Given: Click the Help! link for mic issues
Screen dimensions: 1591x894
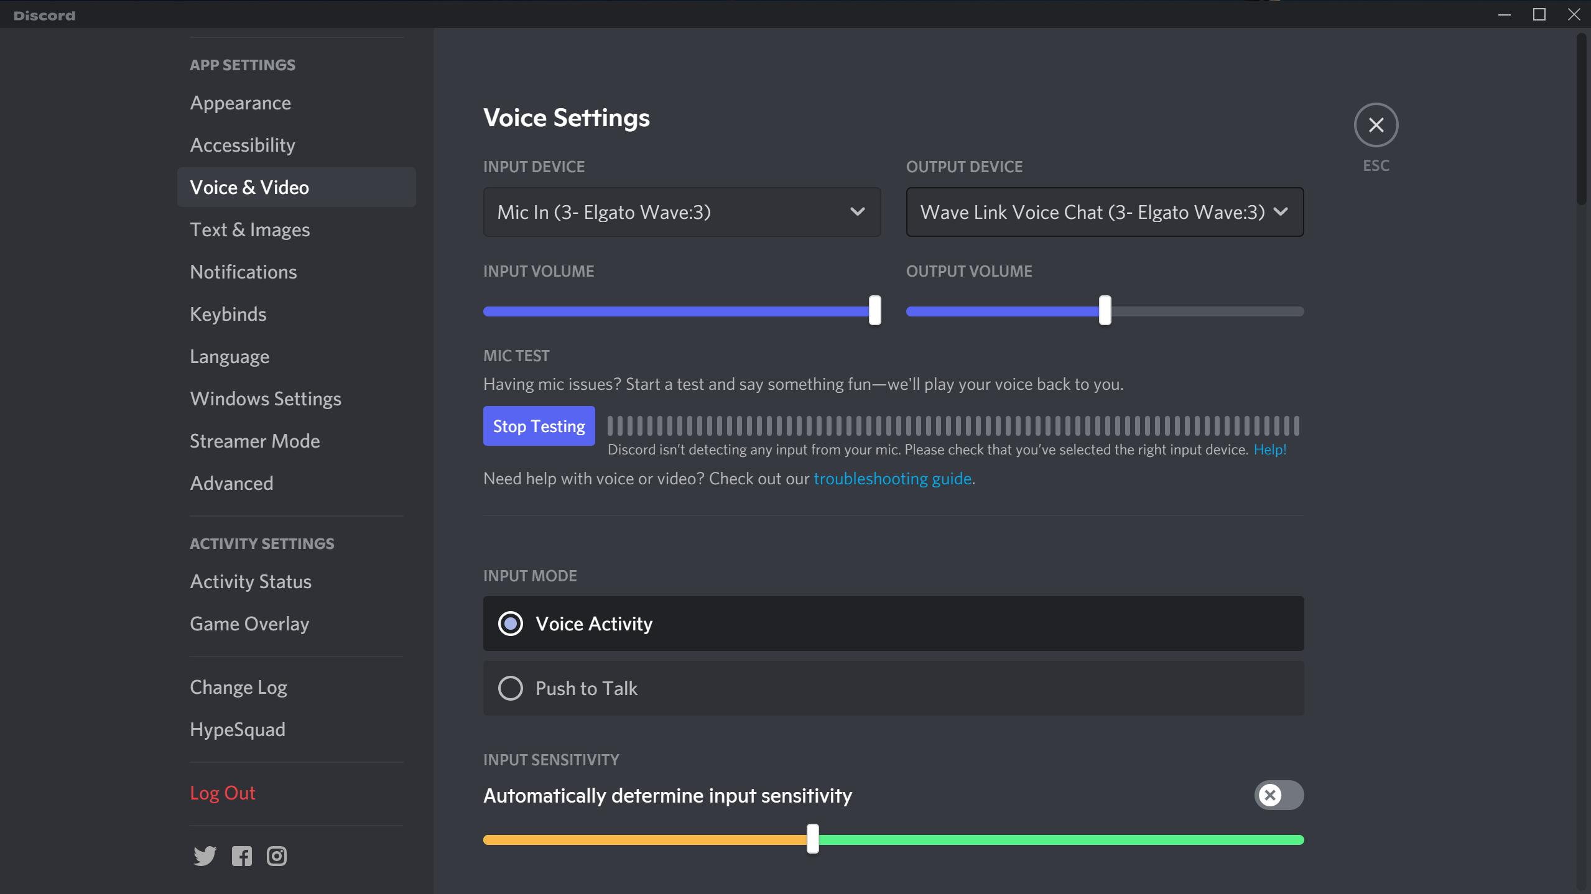Looking at the screenshot, I should pos(1269,449).
